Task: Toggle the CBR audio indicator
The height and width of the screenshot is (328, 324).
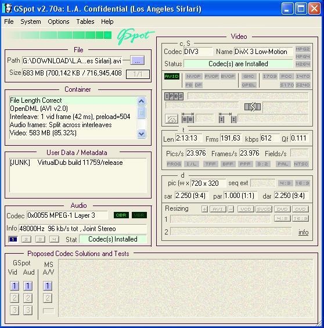Action: point(121,215)
